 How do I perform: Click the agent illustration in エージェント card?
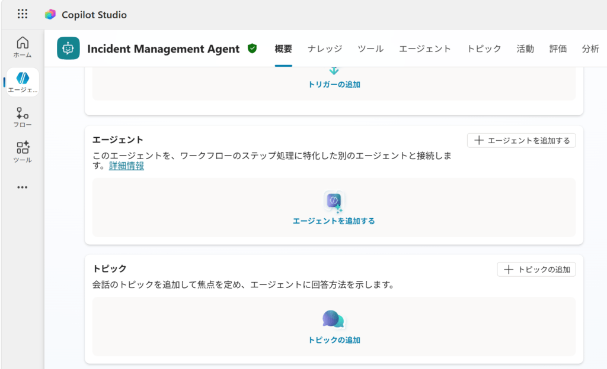pos(334,202)
